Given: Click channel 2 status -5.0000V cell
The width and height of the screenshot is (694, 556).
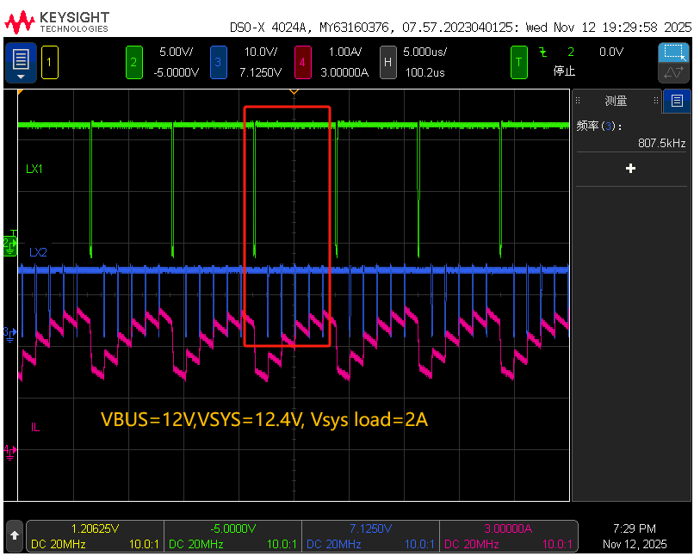Looking at the screenshot, I should tap(232, 535).
